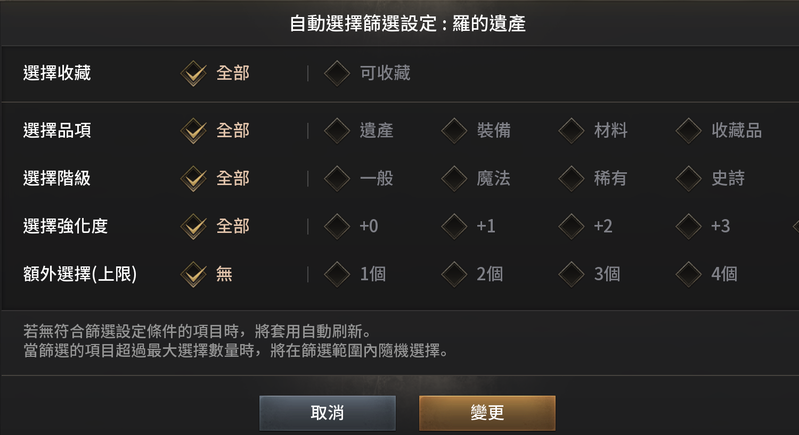This screenshot has height=435, width=799.
Task: Click the 變更 (Change) button
Action: point(487,413)
